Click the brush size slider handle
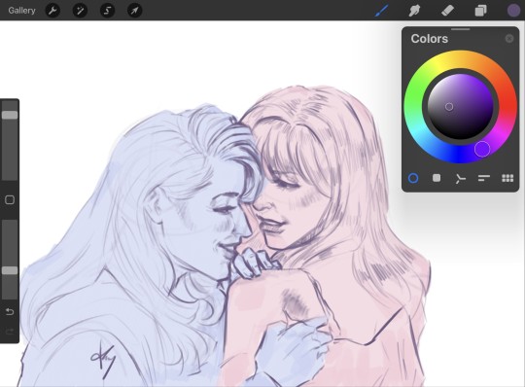This screenshot has width=525, height=387. 10,115
